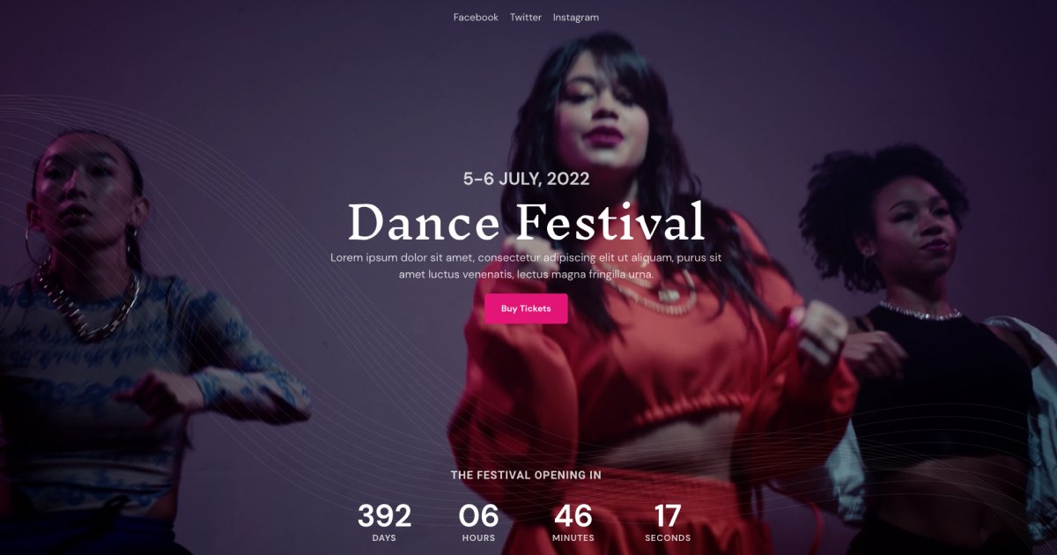
Task: Click the HOURS countdown label
Action: coord(478,537)
